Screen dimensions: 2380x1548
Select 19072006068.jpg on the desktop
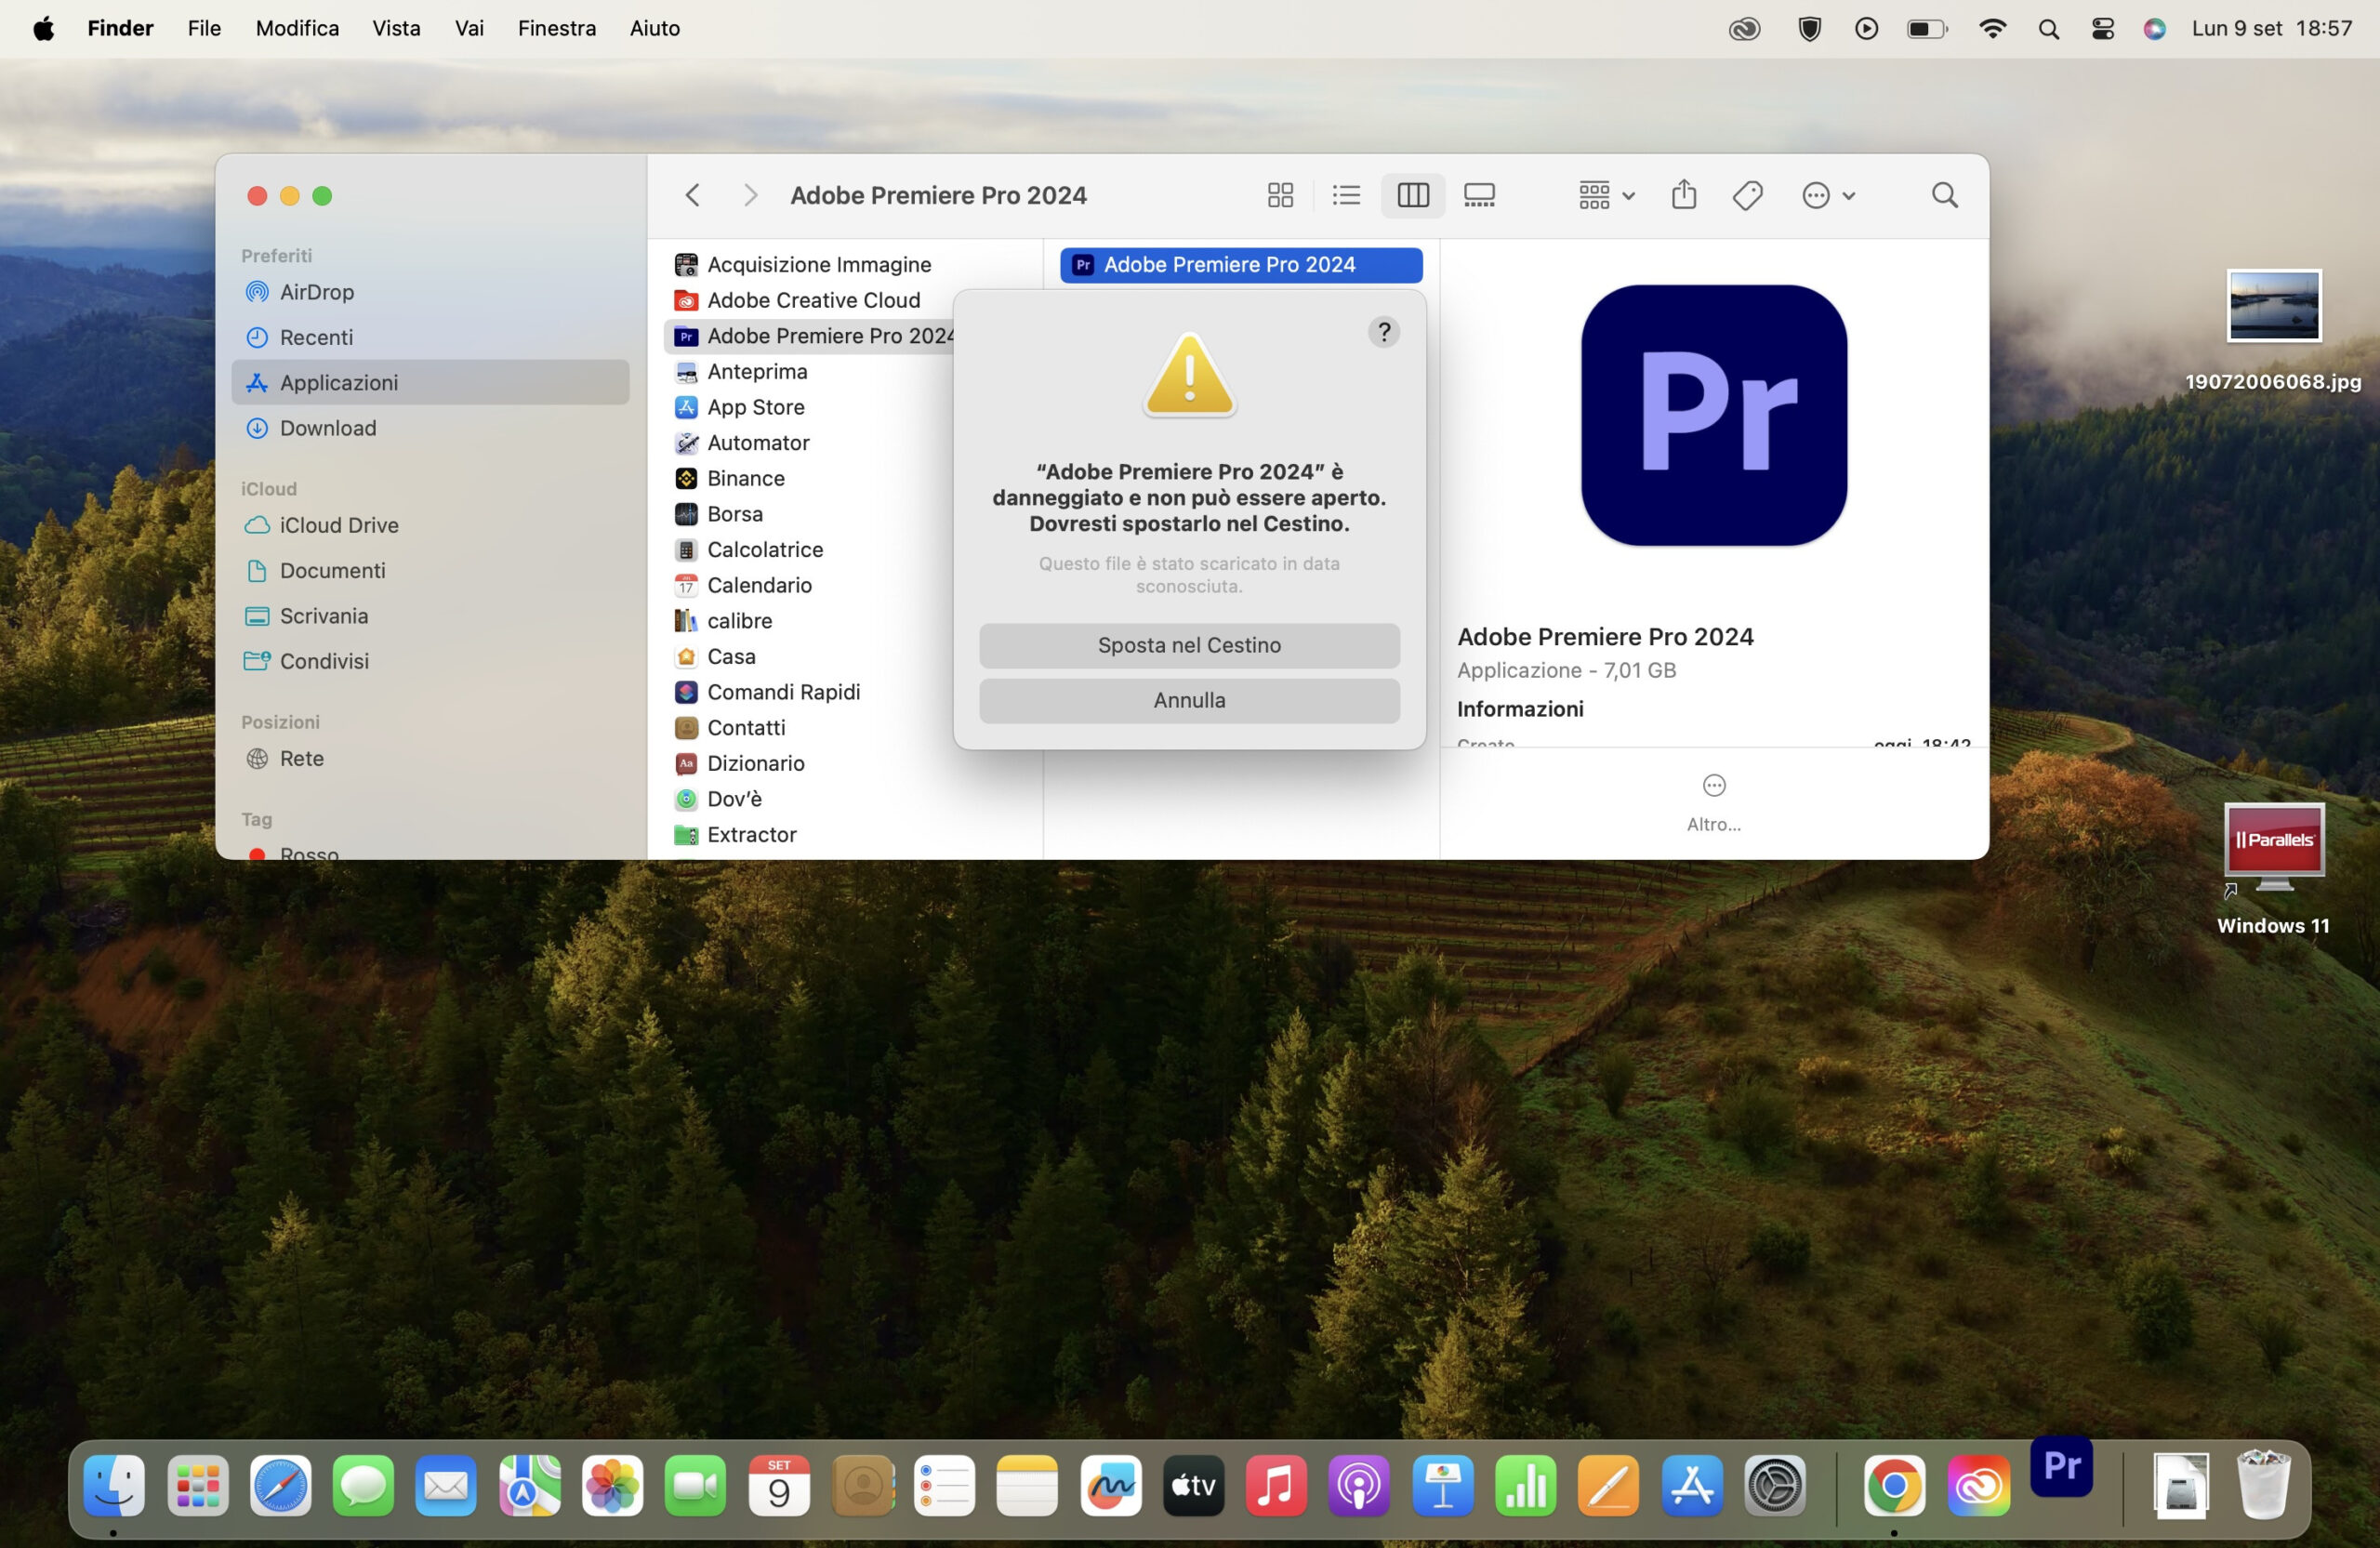(2273, 330)
